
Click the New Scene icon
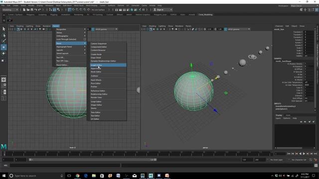(24, 10)
